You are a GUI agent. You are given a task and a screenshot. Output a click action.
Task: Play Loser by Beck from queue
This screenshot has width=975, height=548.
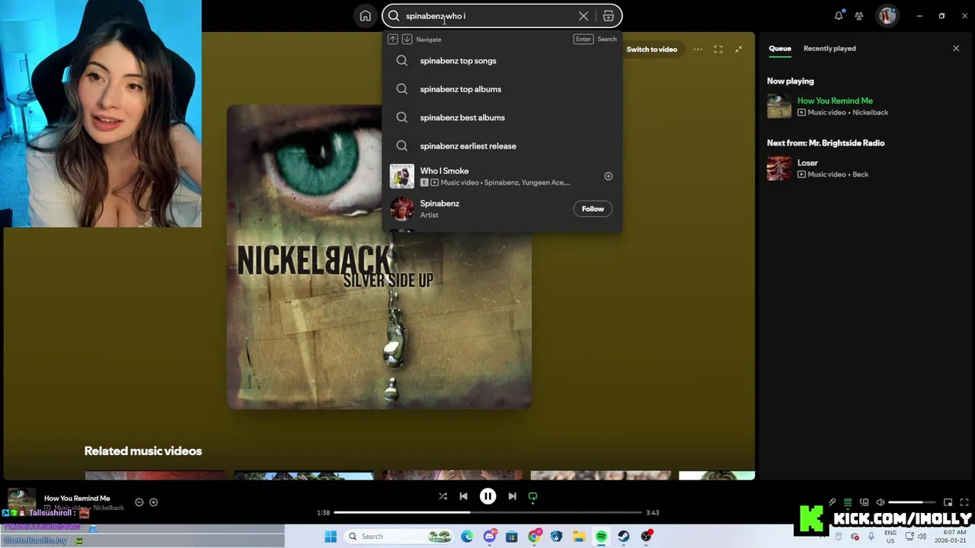coord(807,163)
